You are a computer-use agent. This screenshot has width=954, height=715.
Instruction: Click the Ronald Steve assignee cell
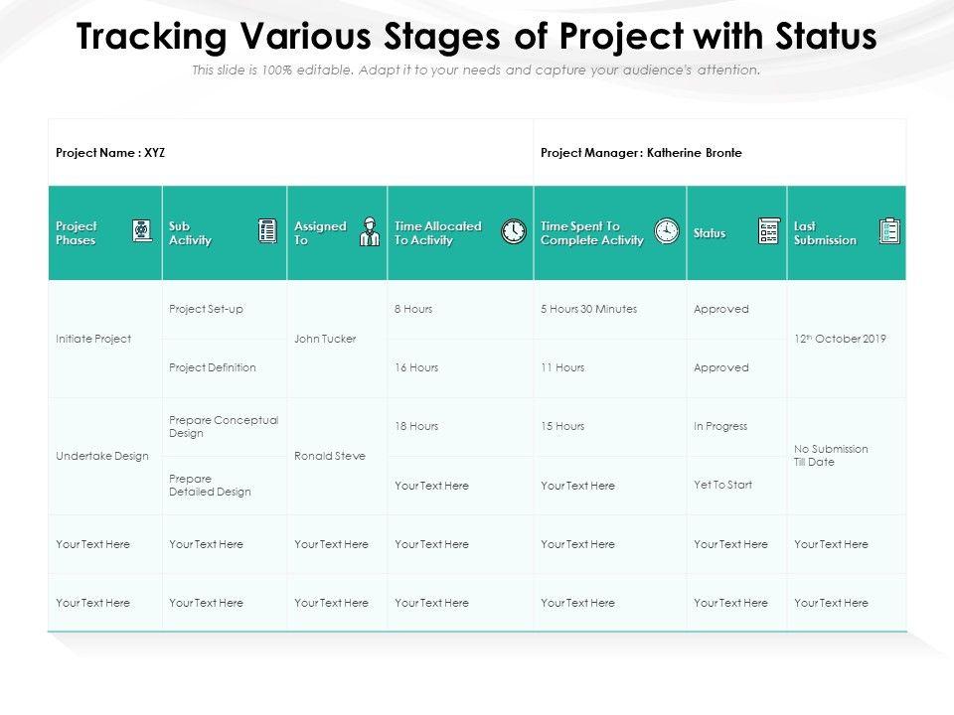[329, 456]
